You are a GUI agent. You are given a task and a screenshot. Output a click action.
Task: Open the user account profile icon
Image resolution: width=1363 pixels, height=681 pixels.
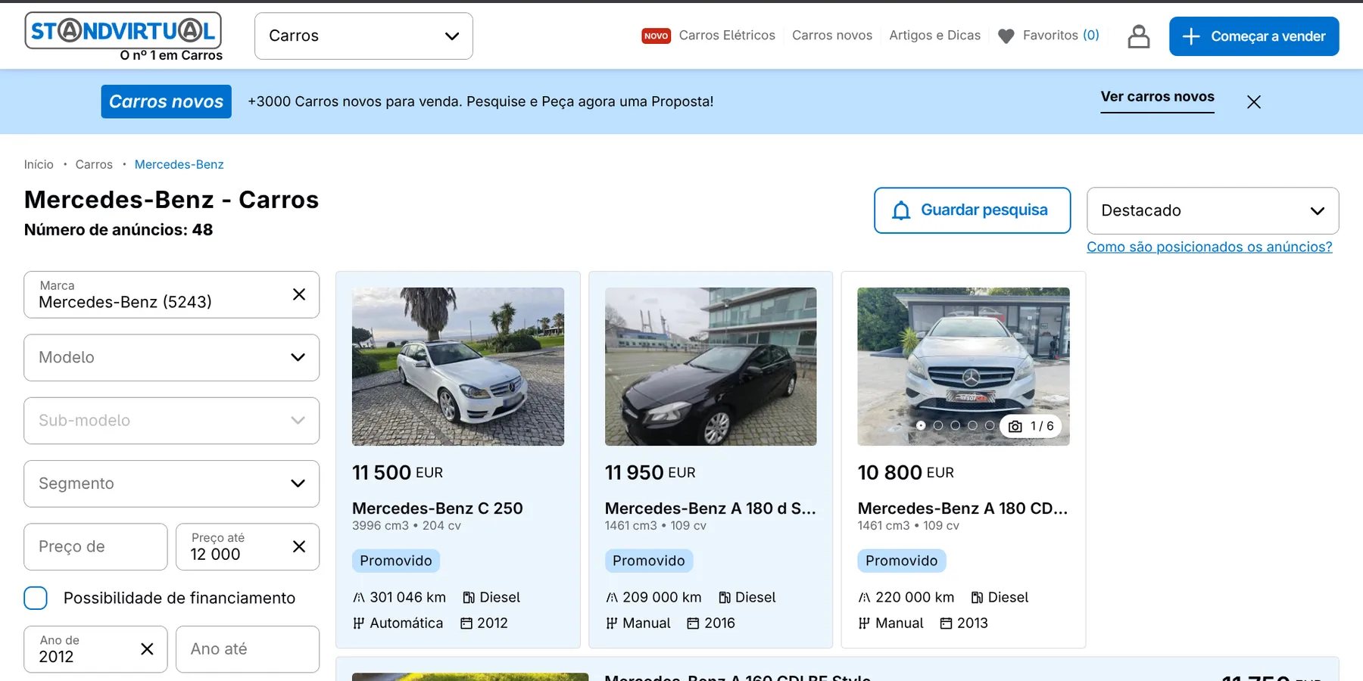click(x=1138, y=36)
